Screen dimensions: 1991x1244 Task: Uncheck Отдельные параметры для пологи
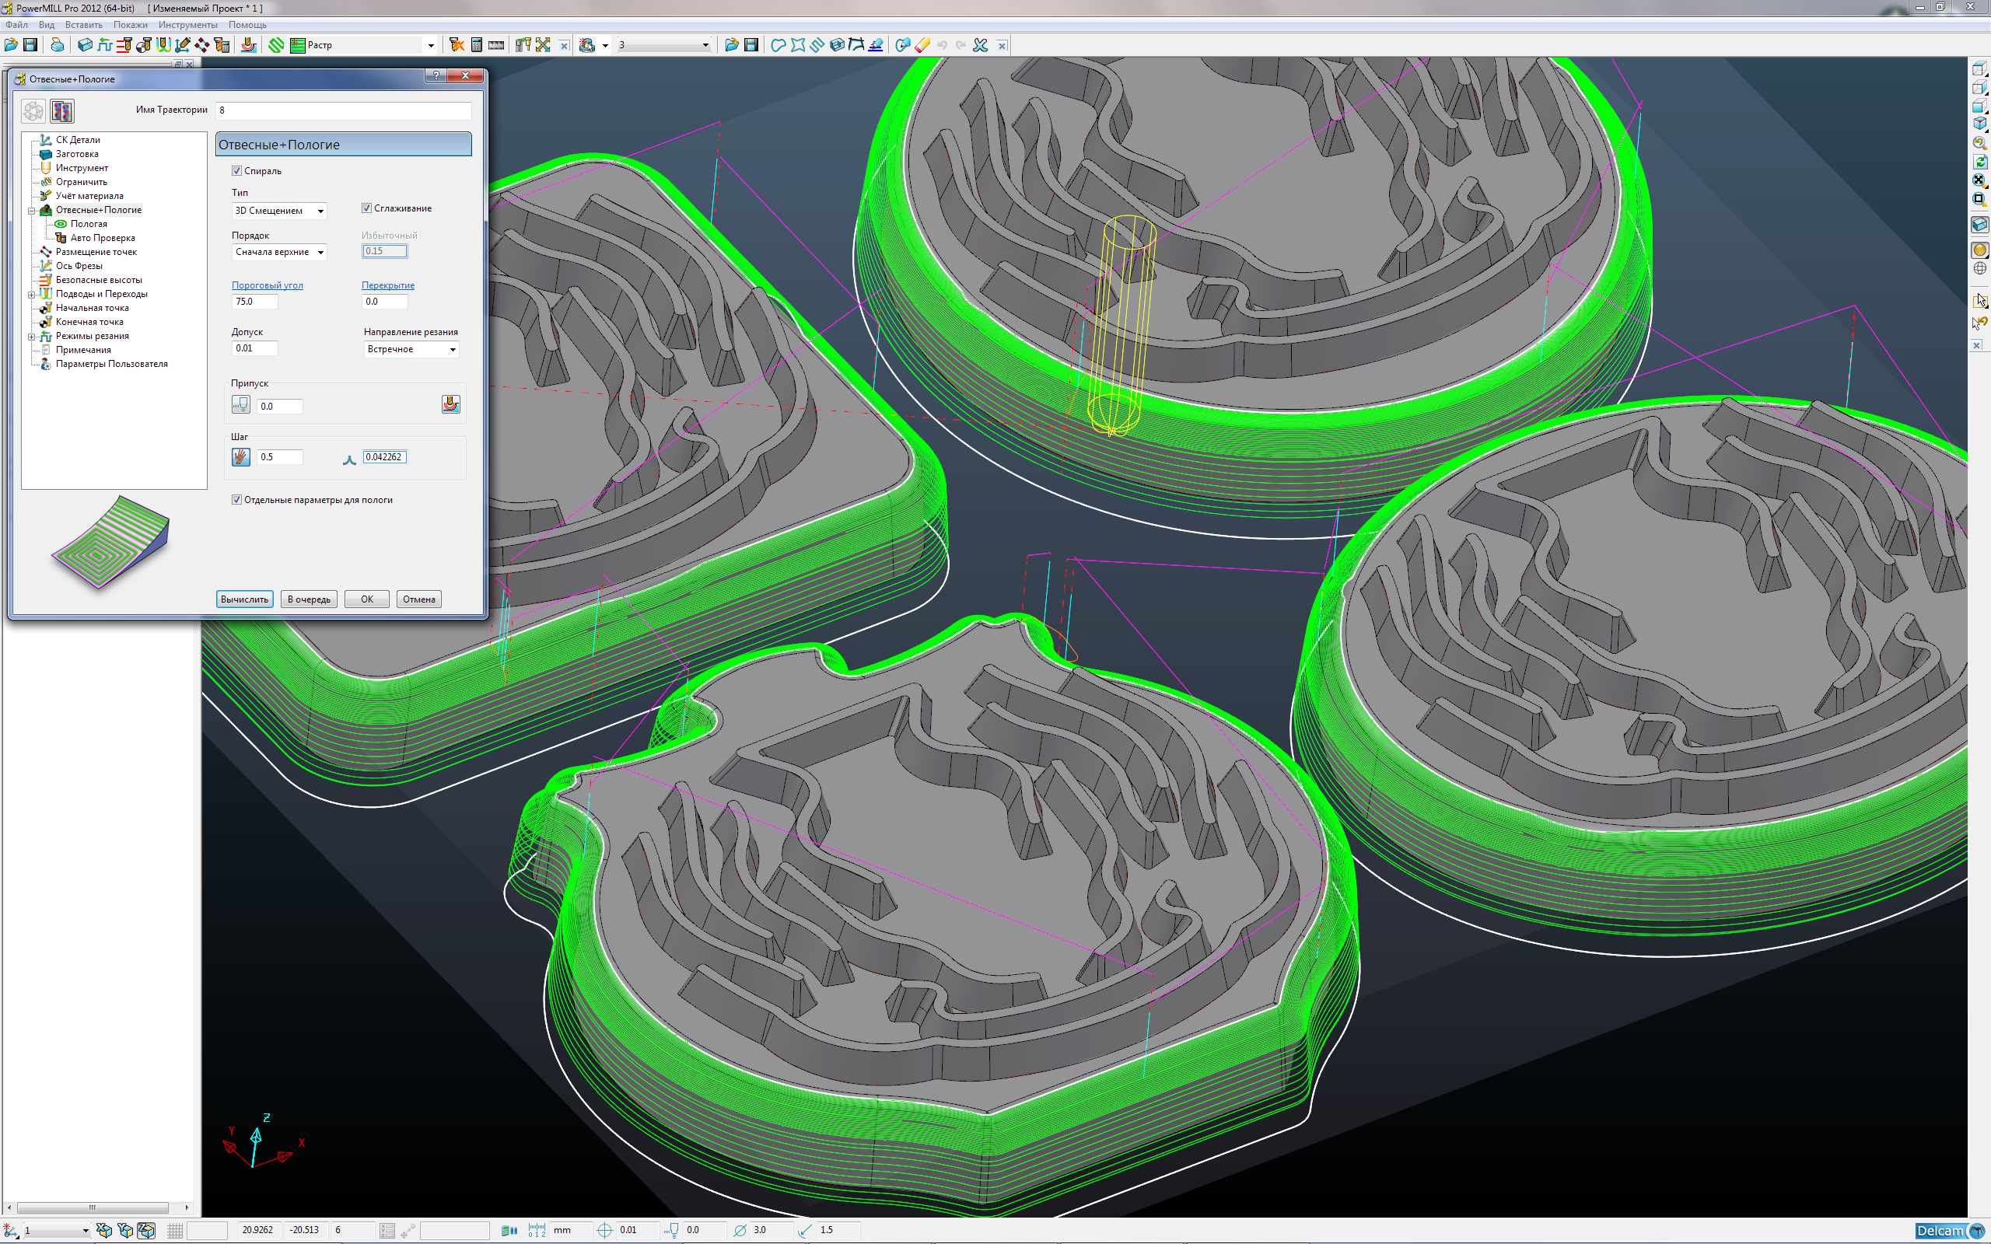pyautogui.click(x=237, y=500)
